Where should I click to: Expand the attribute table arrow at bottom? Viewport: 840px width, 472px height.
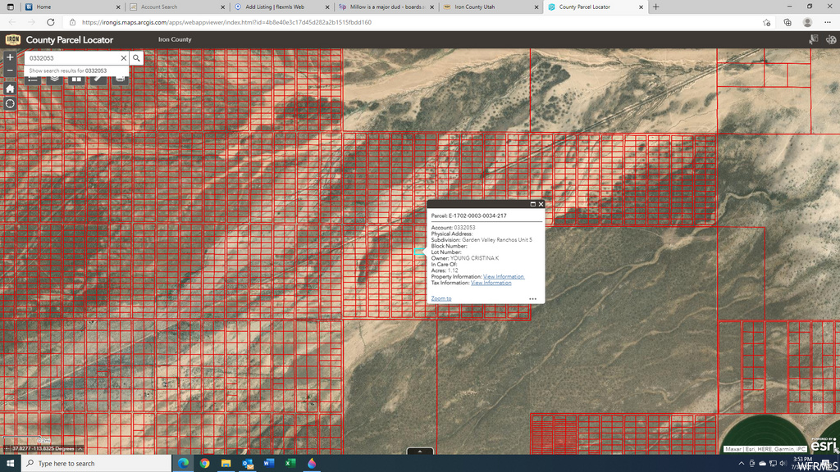(x=420, y=451)
